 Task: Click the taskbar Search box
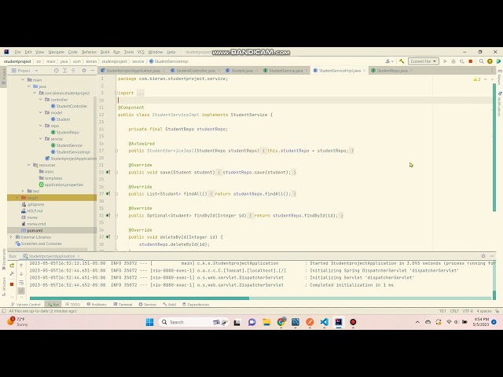click(194, 322)
